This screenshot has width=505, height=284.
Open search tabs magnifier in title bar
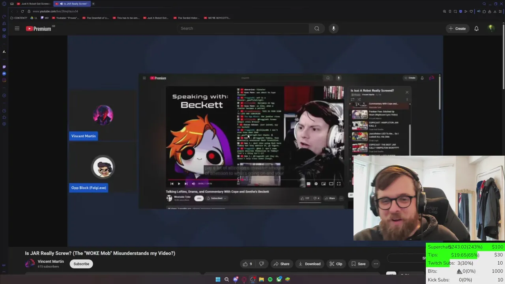click(484, 4)
